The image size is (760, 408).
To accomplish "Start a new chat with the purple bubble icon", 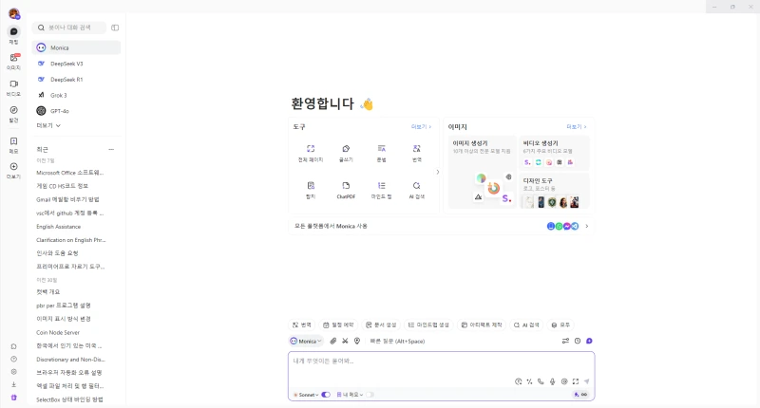I will (589, 341).
